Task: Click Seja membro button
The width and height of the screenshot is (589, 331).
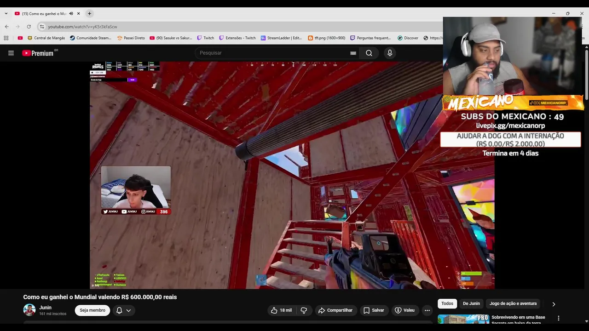Action: click(x=92, y=310)
